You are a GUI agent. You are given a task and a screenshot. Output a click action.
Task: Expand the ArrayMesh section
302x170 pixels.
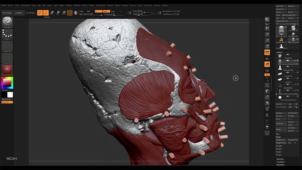[281, 162]
